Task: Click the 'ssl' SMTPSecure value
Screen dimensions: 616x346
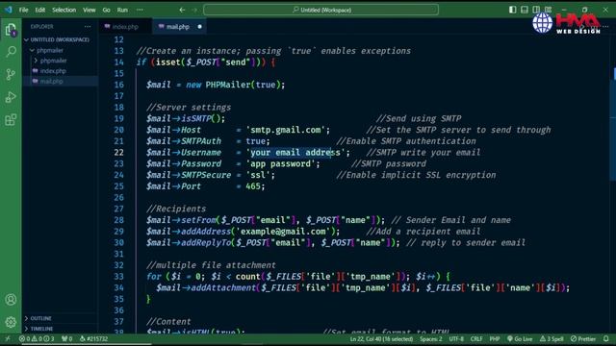Action: click(258, 175)
